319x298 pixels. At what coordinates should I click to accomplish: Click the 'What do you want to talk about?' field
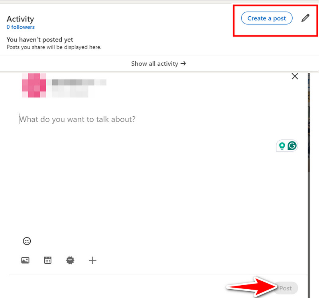(x=77, y=119)
